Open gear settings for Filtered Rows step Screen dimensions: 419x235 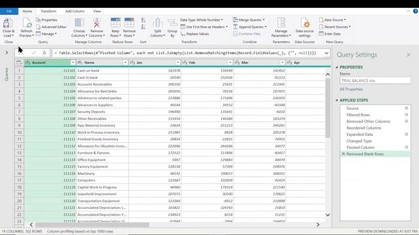[x=407, y=115]
